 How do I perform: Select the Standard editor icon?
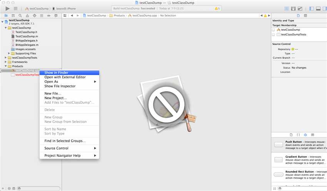click(287, 8)
